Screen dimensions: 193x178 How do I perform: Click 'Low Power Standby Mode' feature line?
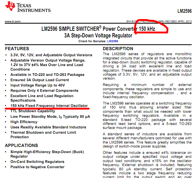pyautogui.click(x=50, y=117)
